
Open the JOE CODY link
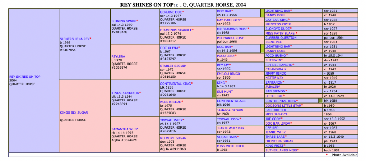273,119
